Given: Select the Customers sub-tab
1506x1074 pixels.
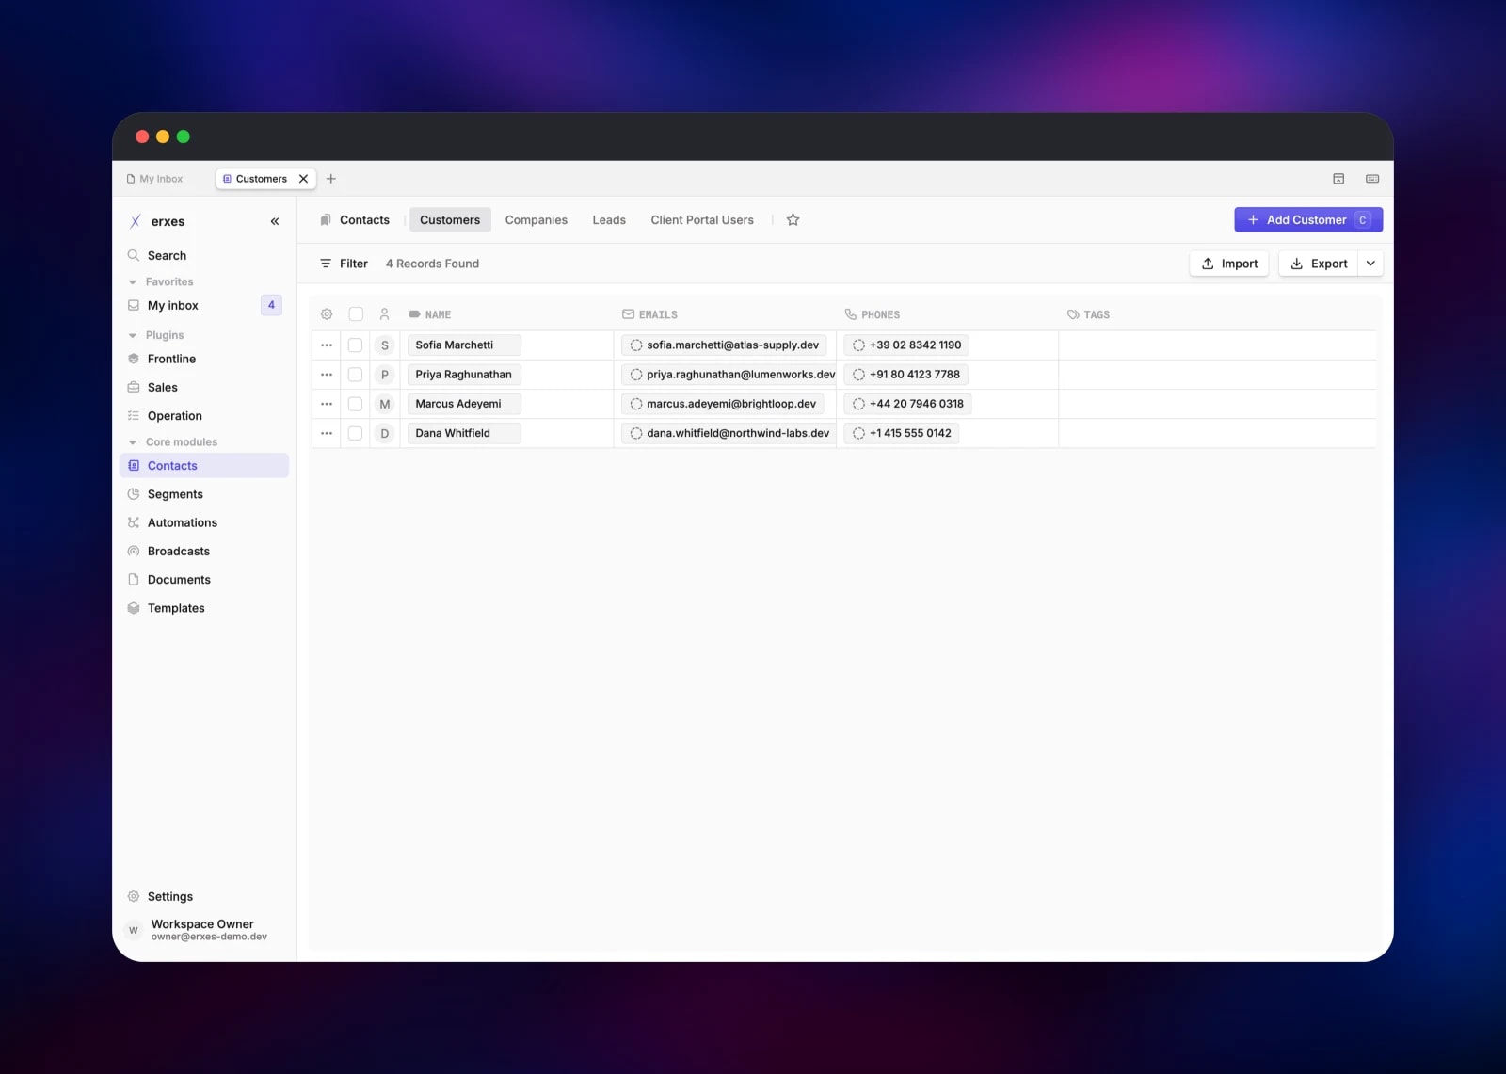Looking at the screenshot, I should [450, 219].
